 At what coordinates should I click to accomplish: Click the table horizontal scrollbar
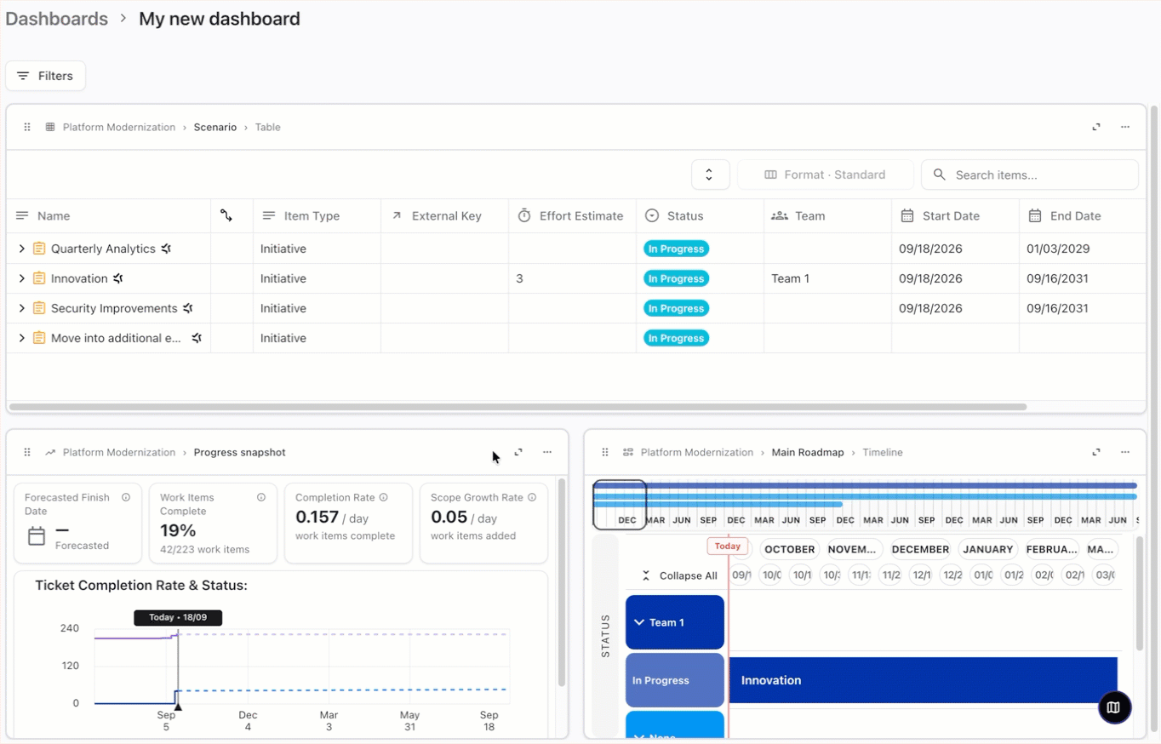(518, 407)
